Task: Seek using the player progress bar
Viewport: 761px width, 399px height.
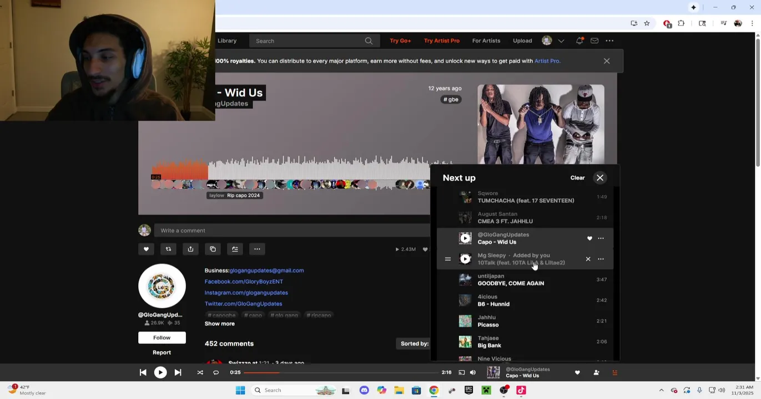Action: tap(340, 372)
